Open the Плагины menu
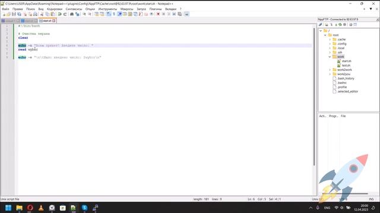Screen dimensions: 380x213 156,9
